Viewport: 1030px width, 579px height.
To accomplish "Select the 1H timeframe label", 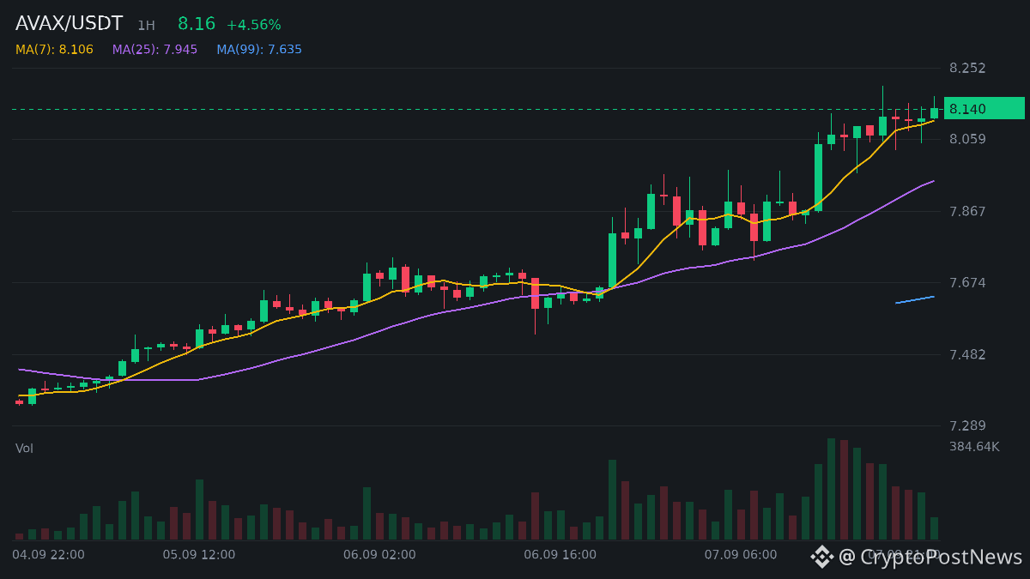I will [146, 26].
